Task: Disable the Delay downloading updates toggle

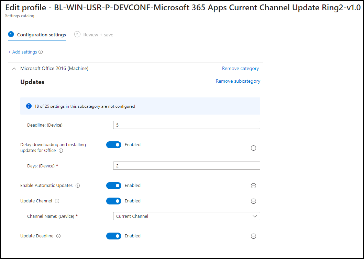Action: tap(114, 144)
